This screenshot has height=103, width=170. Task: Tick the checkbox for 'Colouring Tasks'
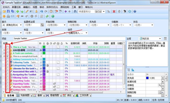click(x=8, y=62)
